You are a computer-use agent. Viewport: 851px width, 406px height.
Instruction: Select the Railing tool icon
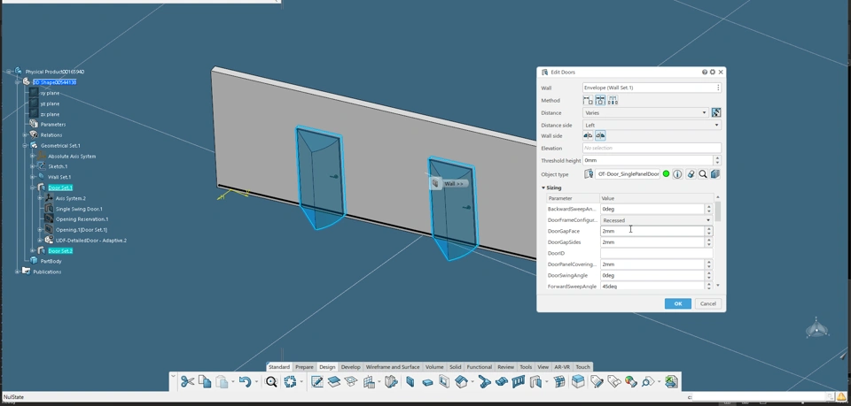tap(519, 382)
